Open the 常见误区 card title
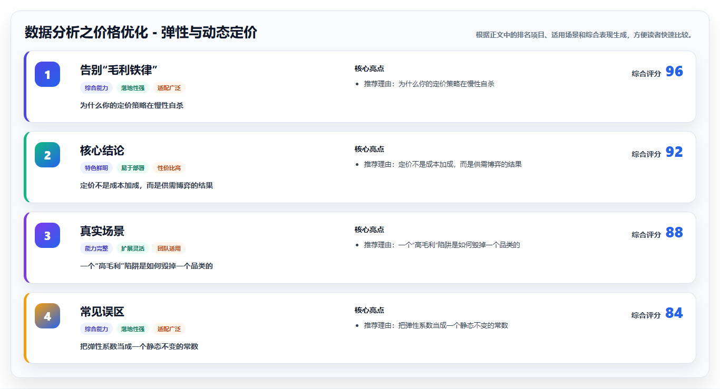Screen dimensions: 720x389 coord(102,312)
